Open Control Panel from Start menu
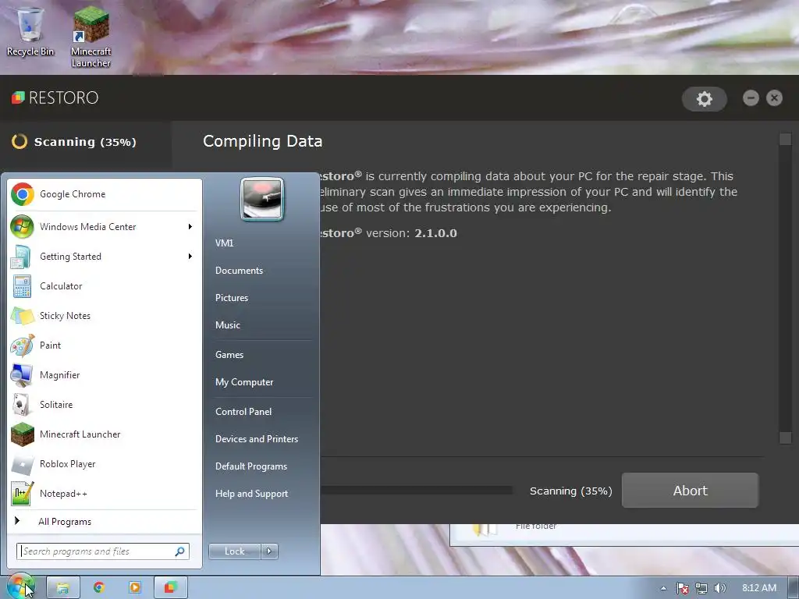Screen dimensions: 799x599 [243, 412]
